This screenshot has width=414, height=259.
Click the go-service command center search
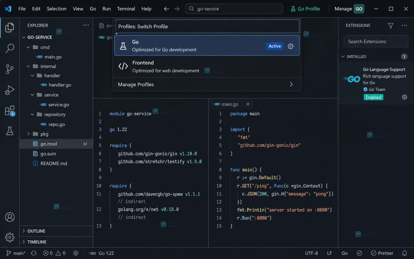pyautogui.click(x=234, y=9)
